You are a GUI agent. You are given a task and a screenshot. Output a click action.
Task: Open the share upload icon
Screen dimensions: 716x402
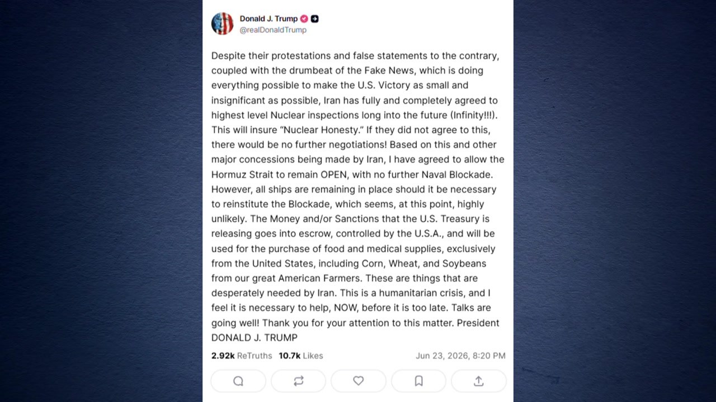coord(478,381)
